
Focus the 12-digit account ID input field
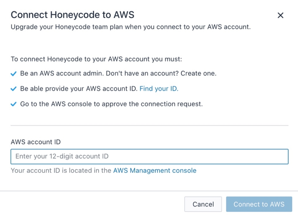point(149,156)
